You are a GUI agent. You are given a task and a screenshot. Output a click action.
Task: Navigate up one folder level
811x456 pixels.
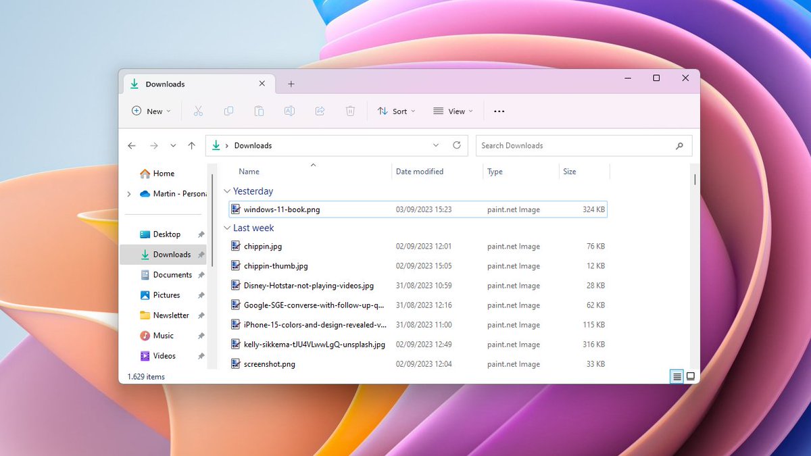(x=191, y=145)
